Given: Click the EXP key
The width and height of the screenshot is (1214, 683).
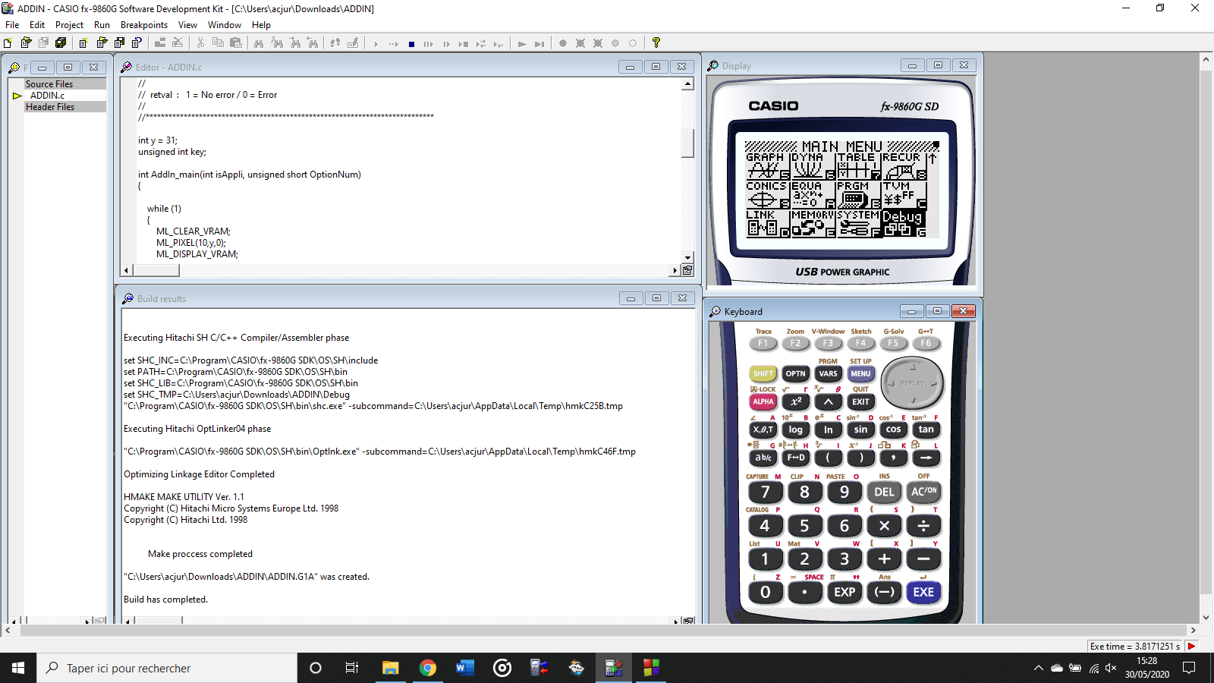Looking at the screenshot, I should pos(844,592).
